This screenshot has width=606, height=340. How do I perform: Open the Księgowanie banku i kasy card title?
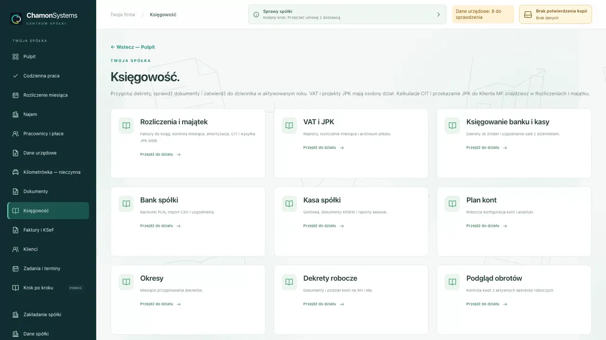point(508,122)
